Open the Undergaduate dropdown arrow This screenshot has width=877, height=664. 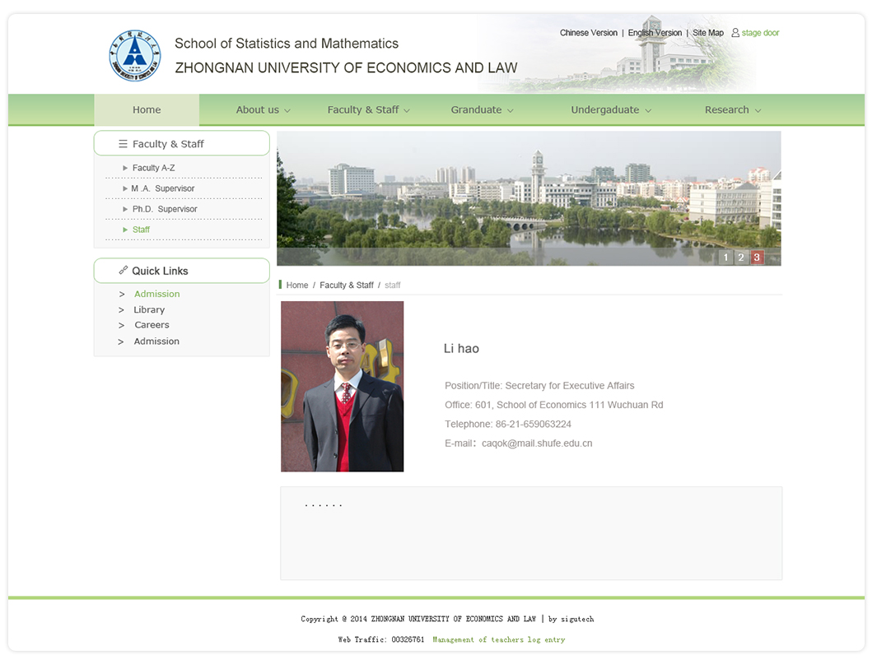648,110
